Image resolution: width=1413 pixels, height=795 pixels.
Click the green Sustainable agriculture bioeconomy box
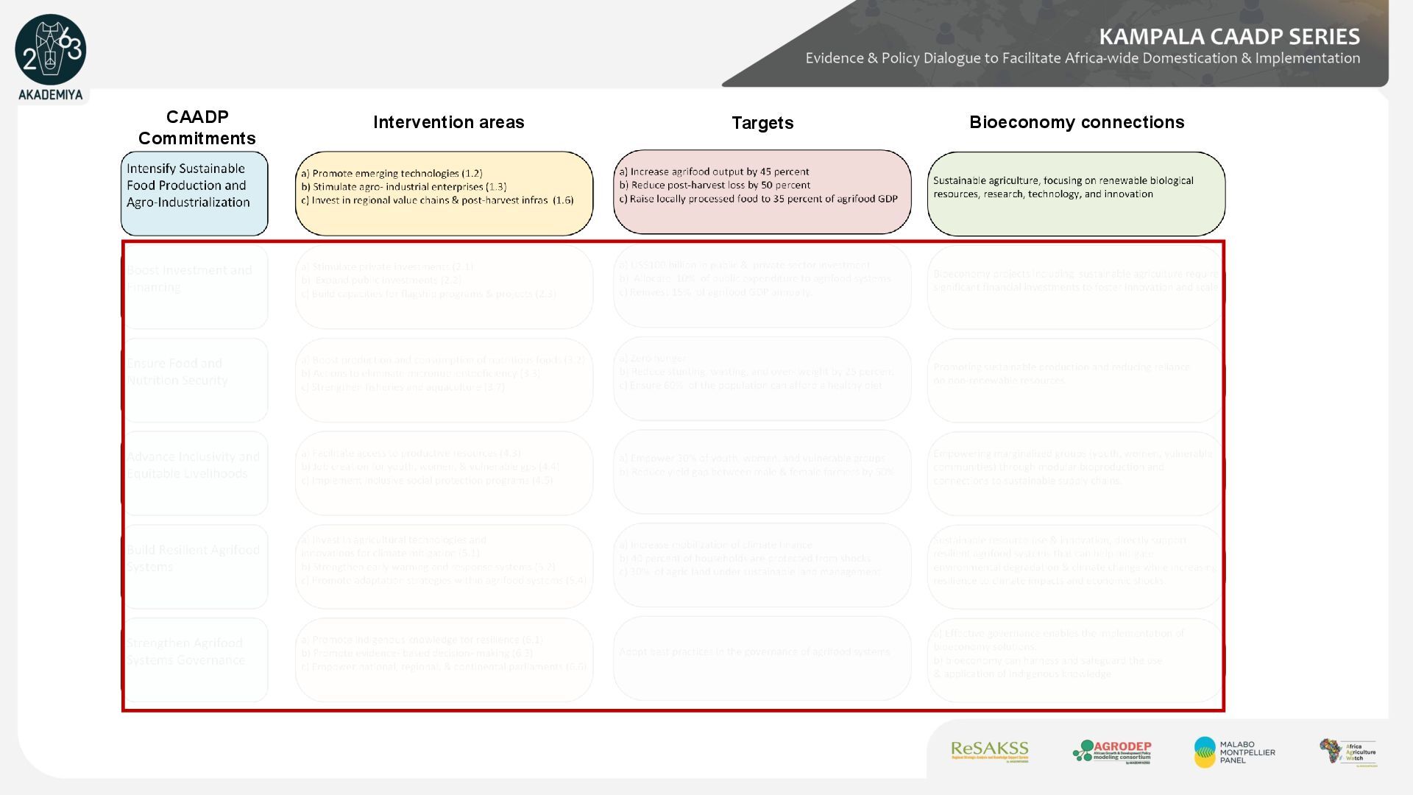[1076, 194]
